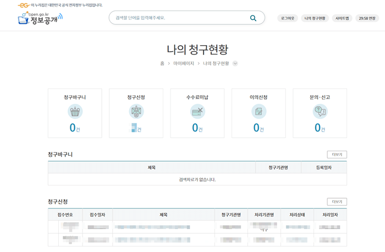Open the 청구신청 envelope icon

click(x=136, y=112)
